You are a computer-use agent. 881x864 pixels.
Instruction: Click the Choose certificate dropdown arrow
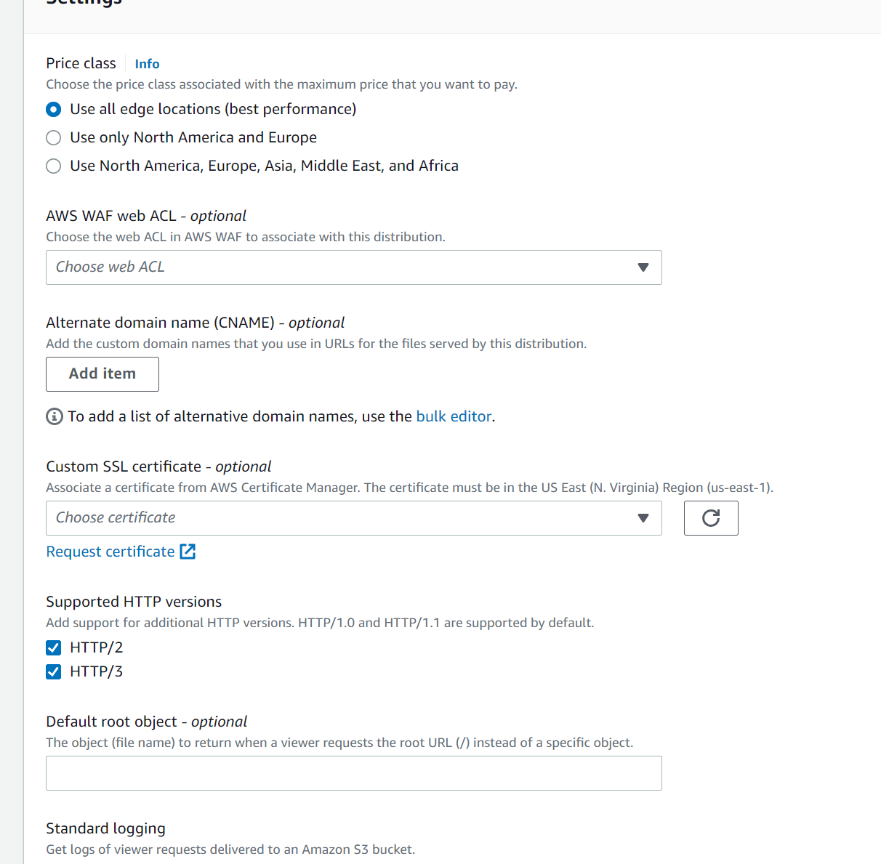(x=643, y=517)
